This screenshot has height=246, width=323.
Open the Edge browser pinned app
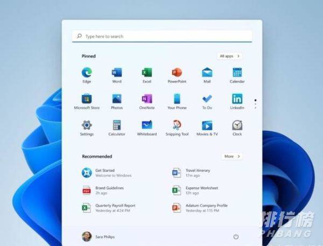tap(87, 73)
